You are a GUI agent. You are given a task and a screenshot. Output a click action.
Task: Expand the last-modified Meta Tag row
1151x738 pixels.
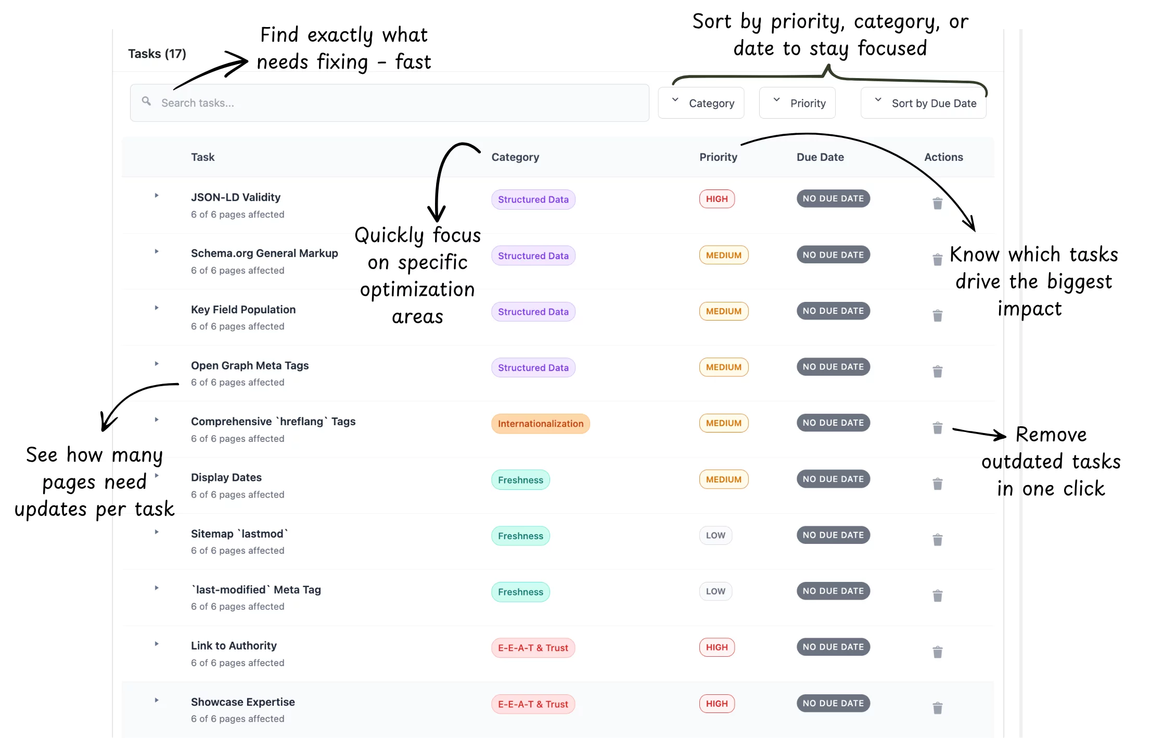[x=157, y=588]
